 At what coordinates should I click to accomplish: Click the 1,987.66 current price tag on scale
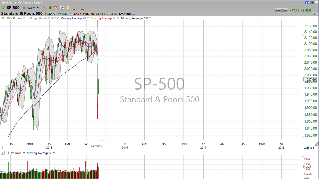pyautogui.click(x=310, y=79)
